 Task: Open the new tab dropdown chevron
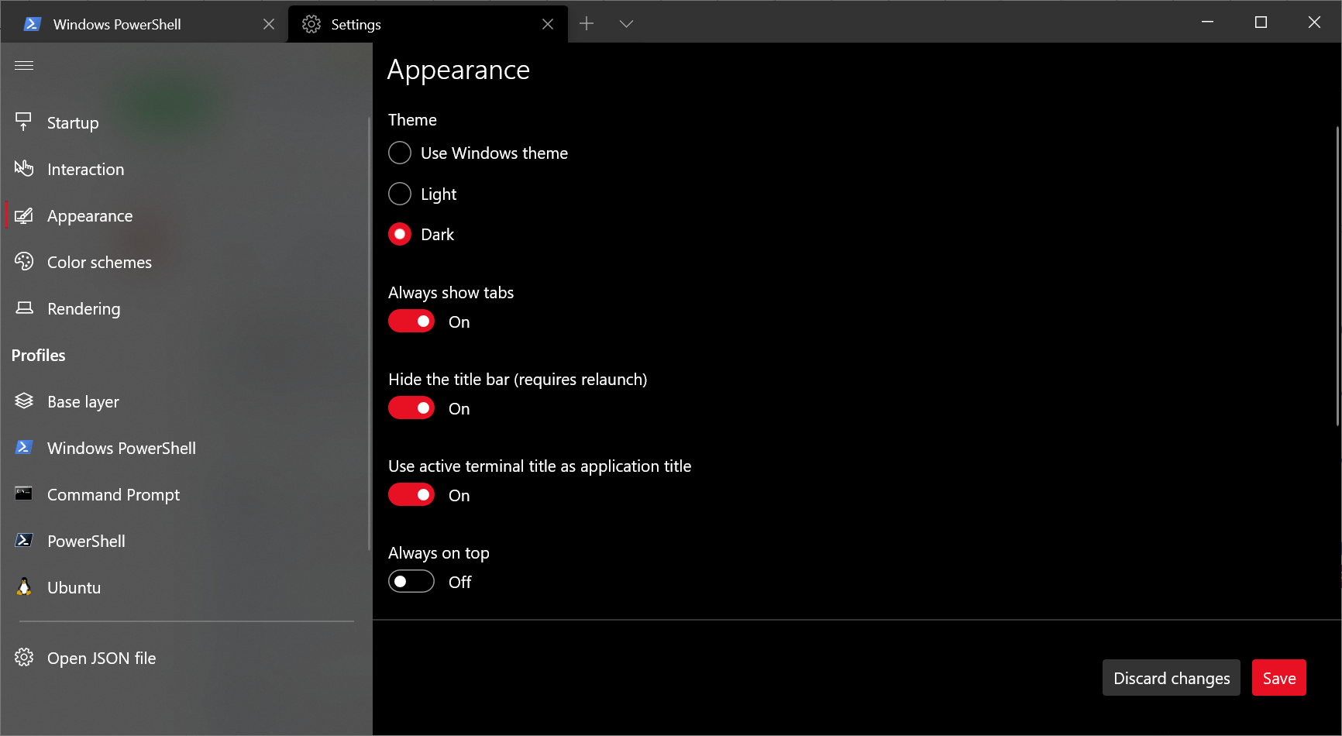[627, 24]
